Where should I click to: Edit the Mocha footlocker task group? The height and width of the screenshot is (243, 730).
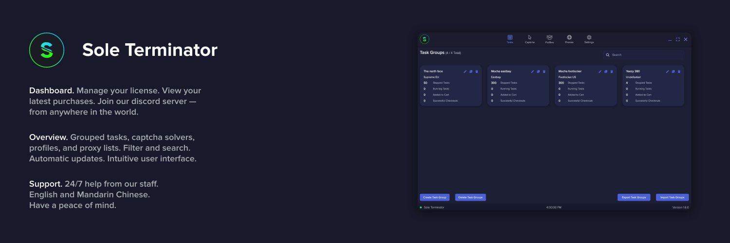[600, 71]
